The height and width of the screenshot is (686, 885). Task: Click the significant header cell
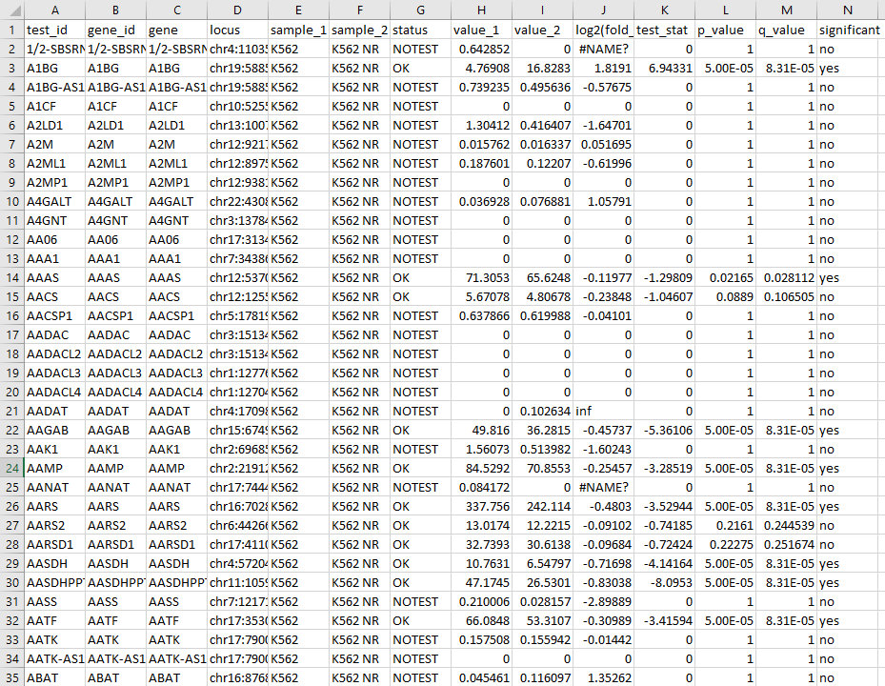(x=850, y=30)
